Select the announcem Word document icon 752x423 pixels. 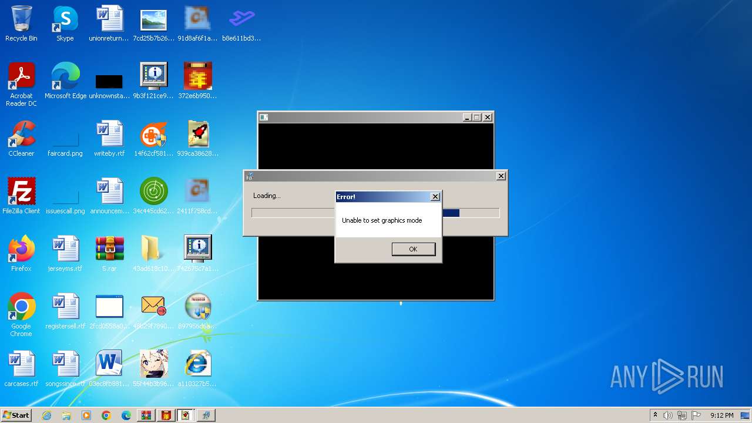[109, 197]
